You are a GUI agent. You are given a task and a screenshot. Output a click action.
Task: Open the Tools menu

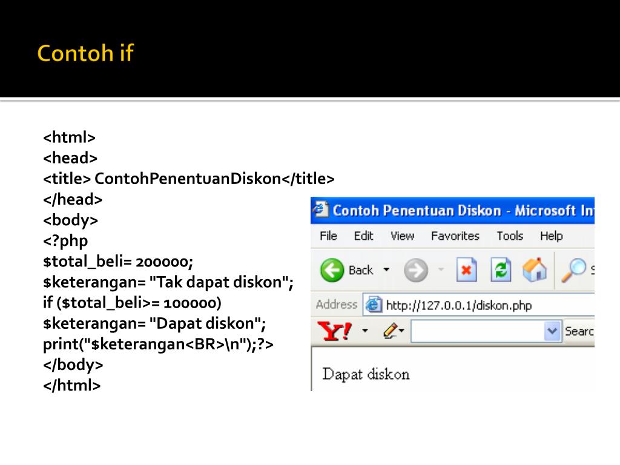[510, 236]
